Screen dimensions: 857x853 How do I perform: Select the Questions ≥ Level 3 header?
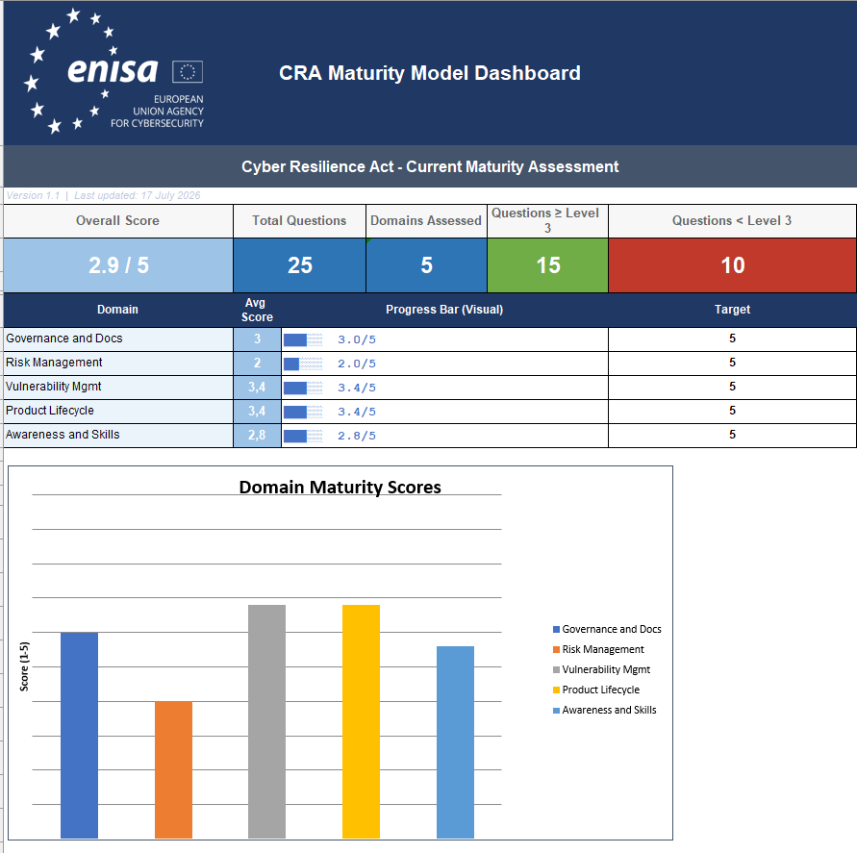[547, 221]
